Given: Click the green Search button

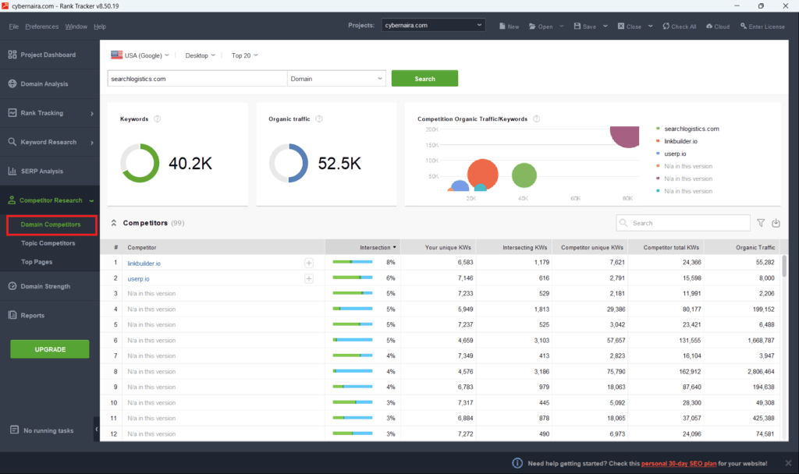Looking at the screenshot, I should point(424,79).
